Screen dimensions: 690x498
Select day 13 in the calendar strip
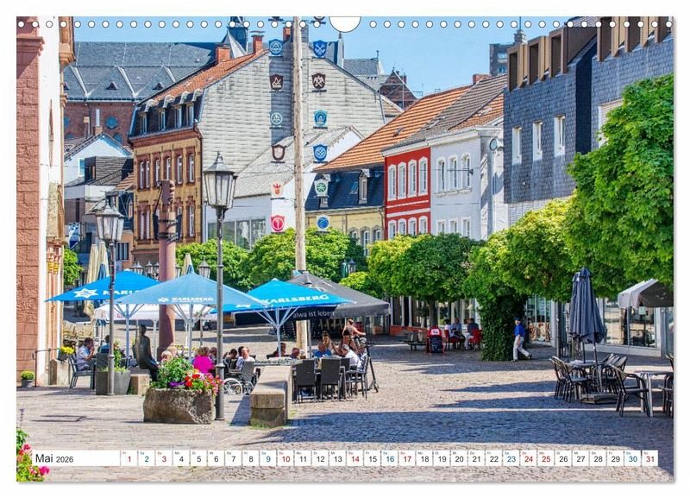[x=337, y=458]
